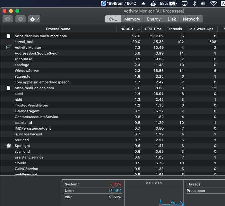Click the 508 idle wake ups value
Image resolution: width=225 pixels, height=206 pixels.
(213, 42)
